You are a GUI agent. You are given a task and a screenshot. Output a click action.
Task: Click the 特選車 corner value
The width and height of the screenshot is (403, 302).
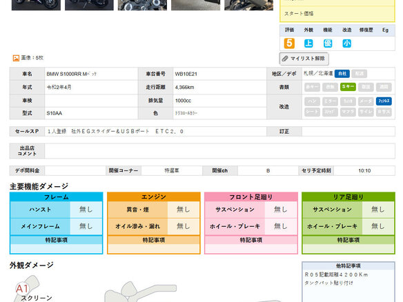(x=172, y=170)
